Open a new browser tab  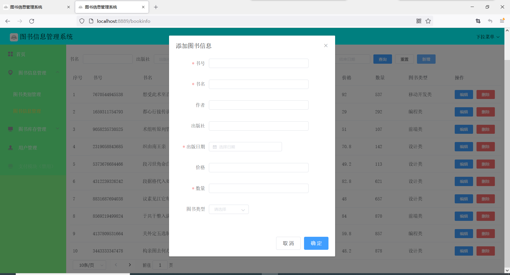[156, 7]
